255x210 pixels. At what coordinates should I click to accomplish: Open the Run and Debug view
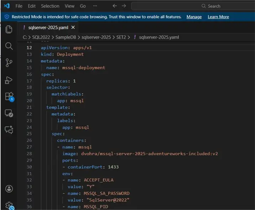pos(9,80)
